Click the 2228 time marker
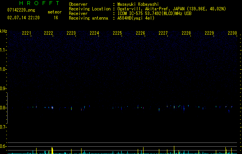Screen dimensions: 242x154 pos(186,33)
